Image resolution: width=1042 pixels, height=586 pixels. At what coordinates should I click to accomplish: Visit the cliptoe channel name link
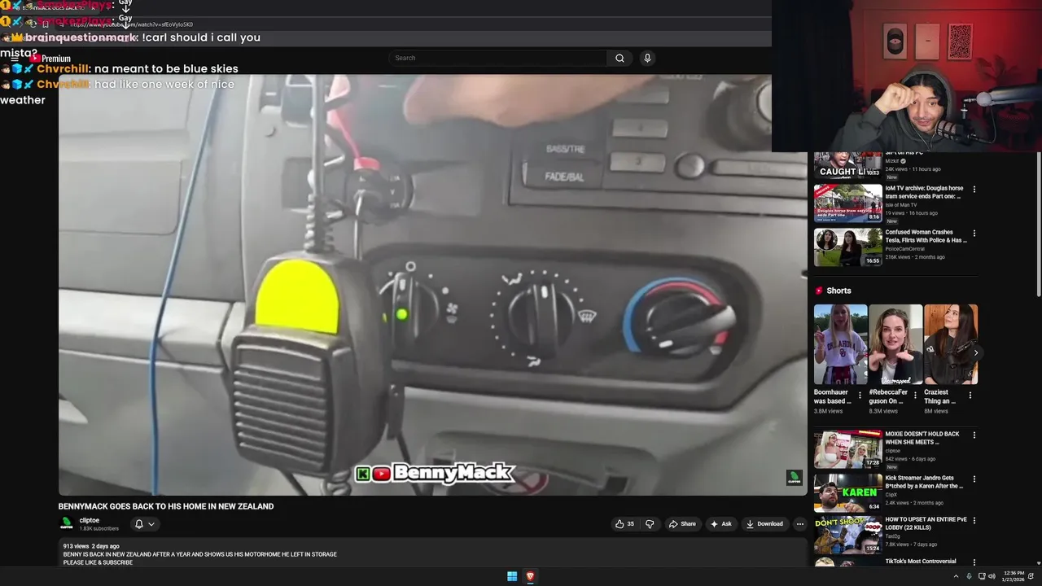(90, 520)
